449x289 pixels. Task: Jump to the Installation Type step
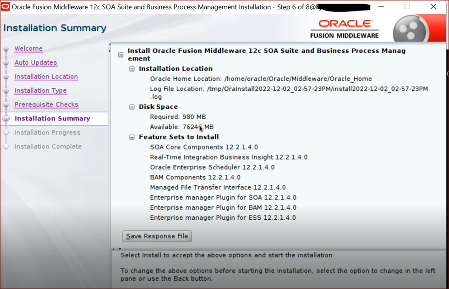tap(41, 91)
